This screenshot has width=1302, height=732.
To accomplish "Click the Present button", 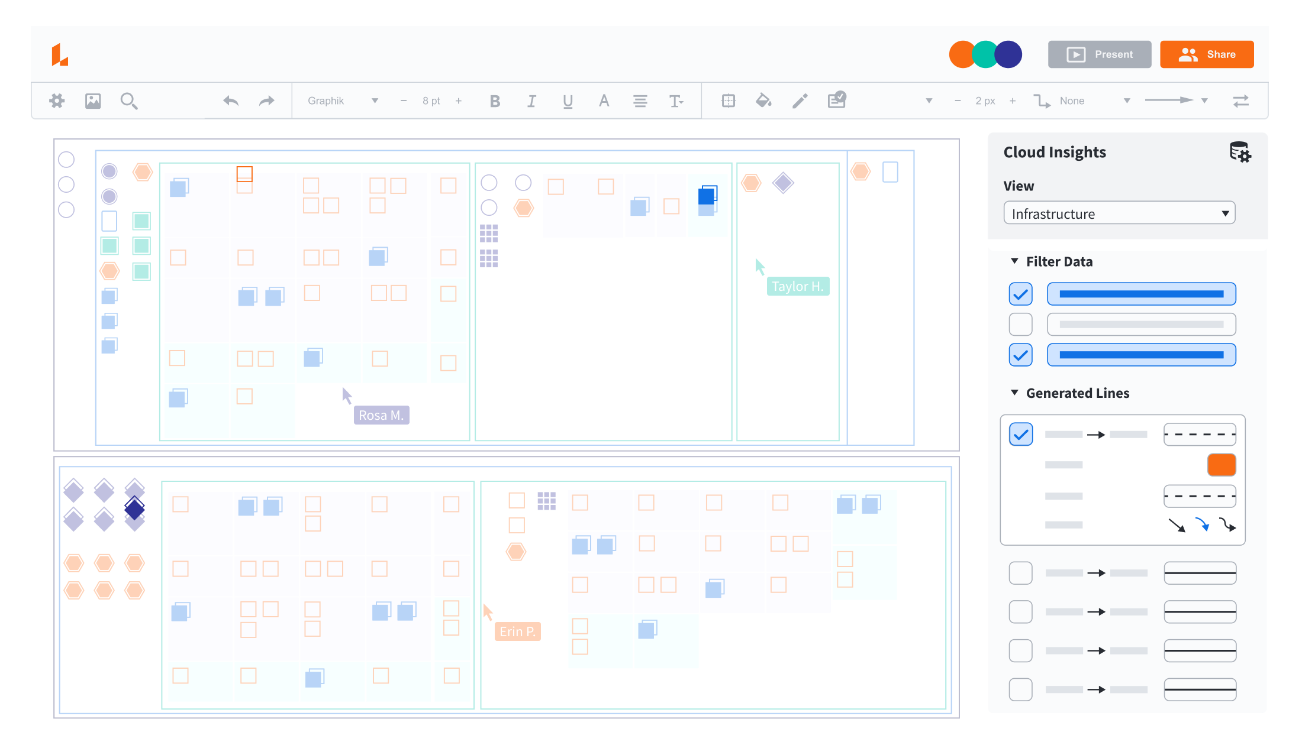I will (1099, 54).
